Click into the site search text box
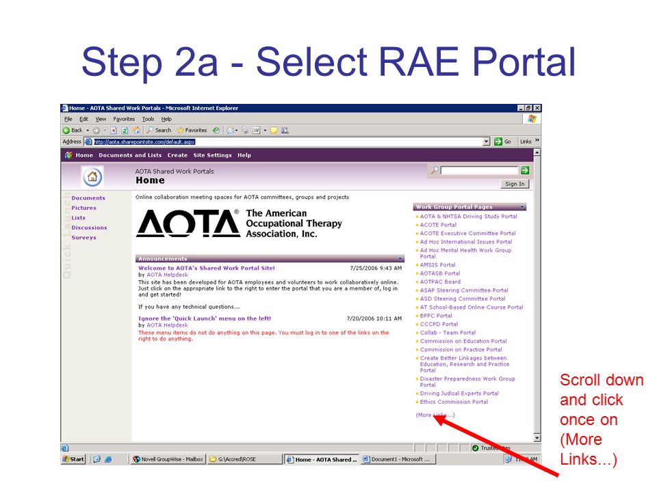The image size is (657, 492). click(x=479, y=170)
